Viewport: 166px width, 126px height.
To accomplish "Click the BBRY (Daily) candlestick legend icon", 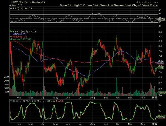I will tap(11, 31).
